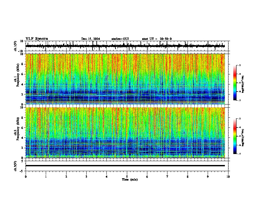Screen dimensions: 257x198
Task: Click the "-3" label on ch.2 color bar
Action: [239, 119]
